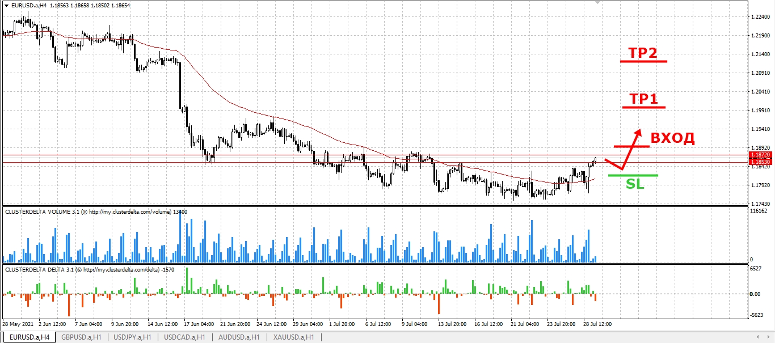Click the -5623 delta scale value
The height and width of the screenshot is (343, 775).
(757, 315)
